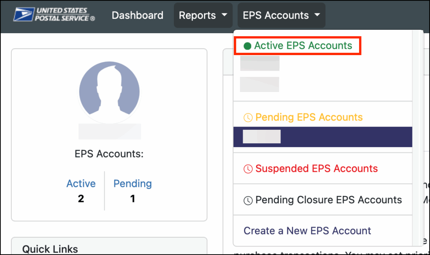Viewport: 430px width, 255px height.
Task: Click the yellow clock Pending accounts icon
Action: pyautogui.click(x=248, y=117)
